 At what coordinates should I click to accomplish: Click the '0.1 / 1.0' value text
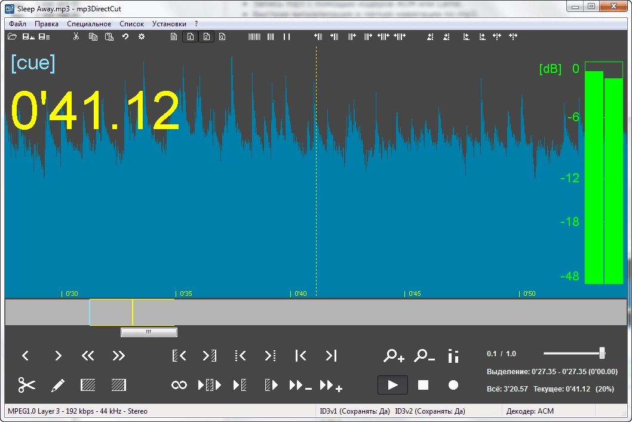501,353
